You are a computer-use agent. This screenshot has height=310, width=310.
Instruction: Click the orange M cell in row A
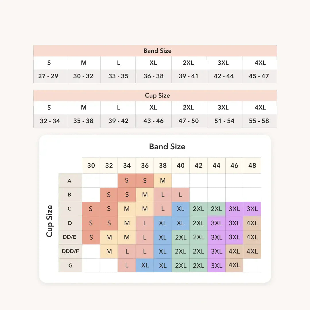tap(163, 181)
